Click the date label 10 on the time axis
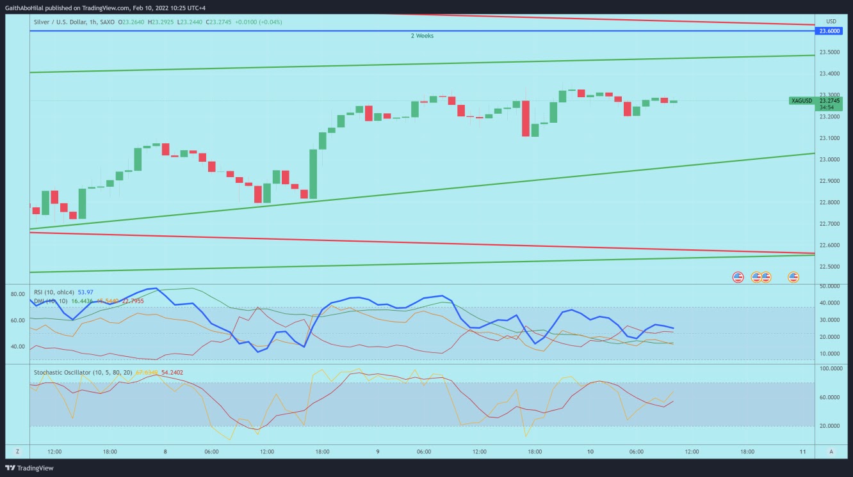This screenshot has height=477, width=853. pos(590,451)
